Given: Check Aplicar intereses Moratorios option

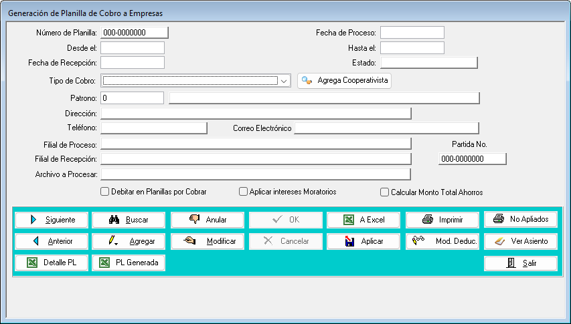Looking at the screenshot, I should click(244, 192).
